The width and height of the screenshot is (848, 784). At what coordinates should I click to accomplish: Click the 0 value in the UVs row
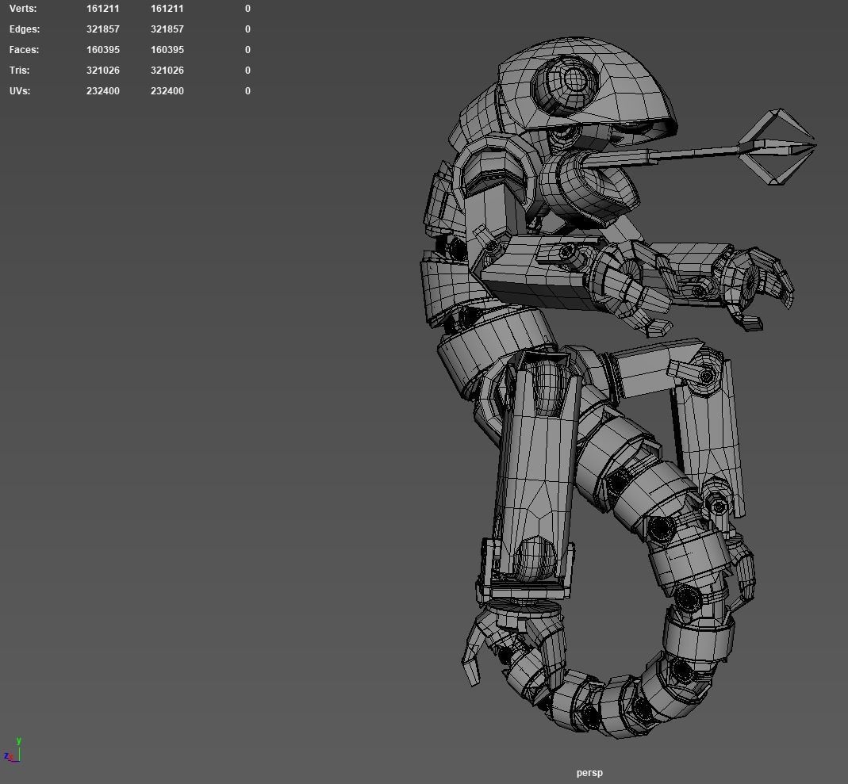[x=247, y=91]
